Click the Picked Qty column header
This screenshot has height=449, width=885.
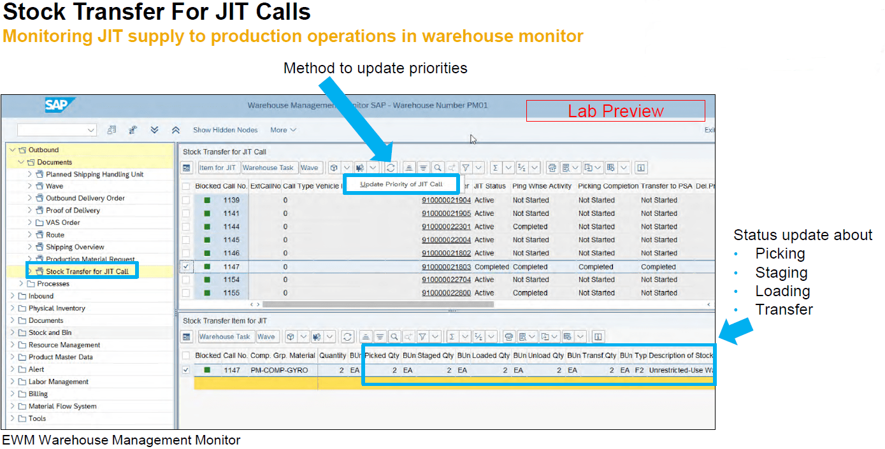coord(381,355)
